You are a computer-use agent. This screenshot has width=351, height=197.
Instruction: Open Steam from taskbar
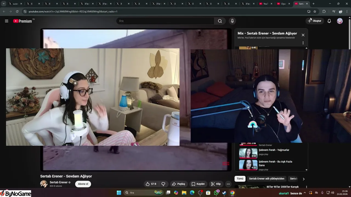click(x=224, y=193)
